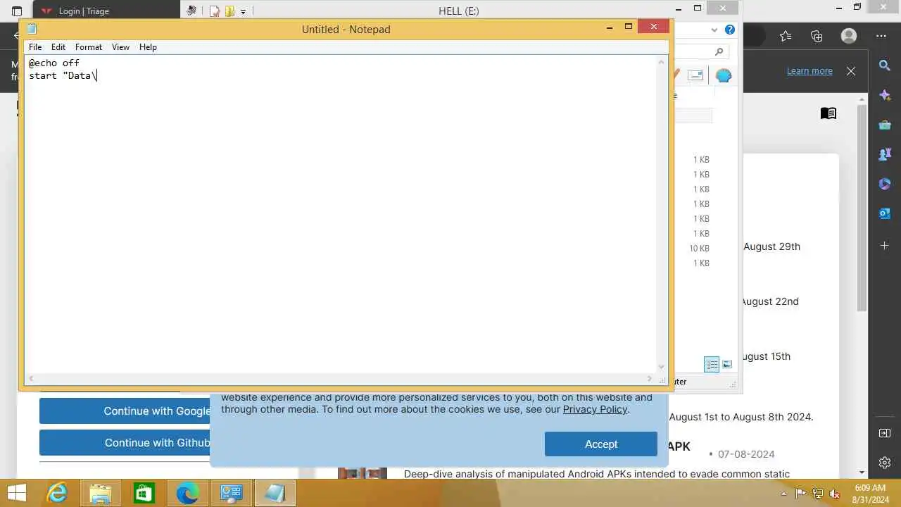Open the Format menu in Notepad

click(89, 47)
